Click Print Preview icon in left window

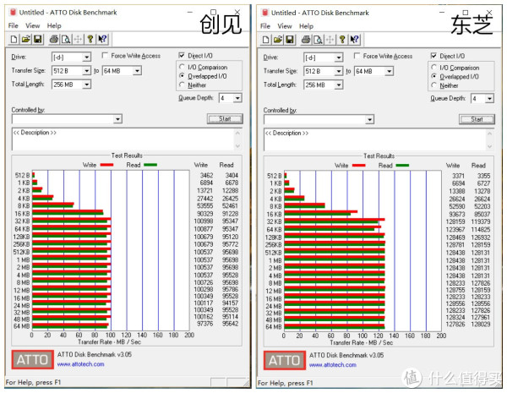66,40
